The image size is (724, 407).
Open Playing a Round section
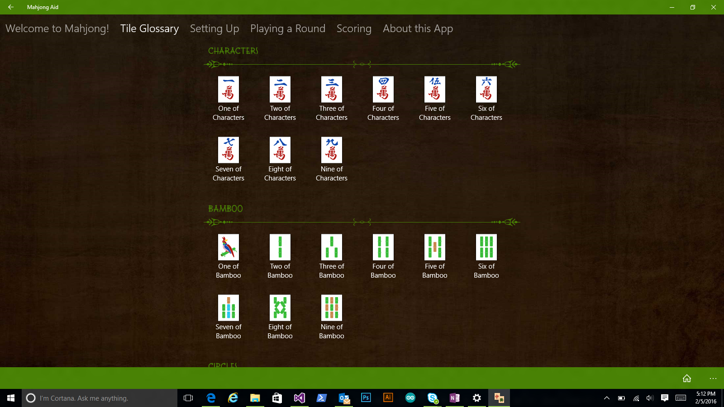click(x=288, y=28)
